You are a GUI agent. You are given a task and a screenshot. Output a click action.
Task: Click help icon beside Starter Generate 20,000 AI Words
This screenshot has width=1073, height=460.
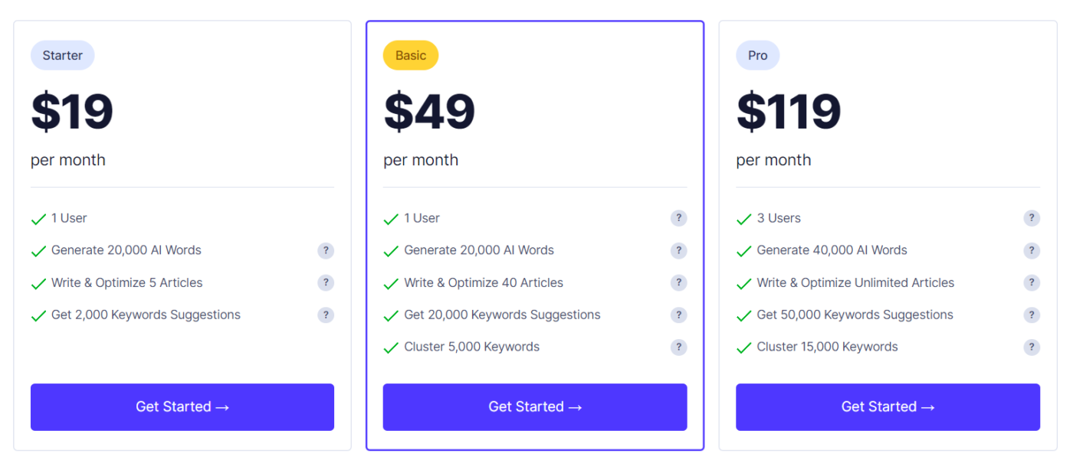(326, 250)
